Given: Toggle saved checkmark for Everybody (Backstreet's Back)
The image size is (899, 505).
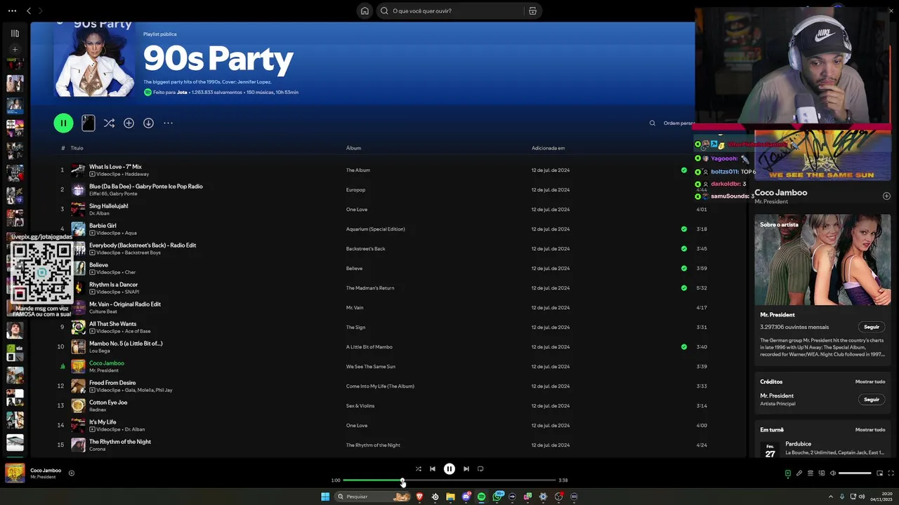Looking at the screenshot, I should click(684, 248).
